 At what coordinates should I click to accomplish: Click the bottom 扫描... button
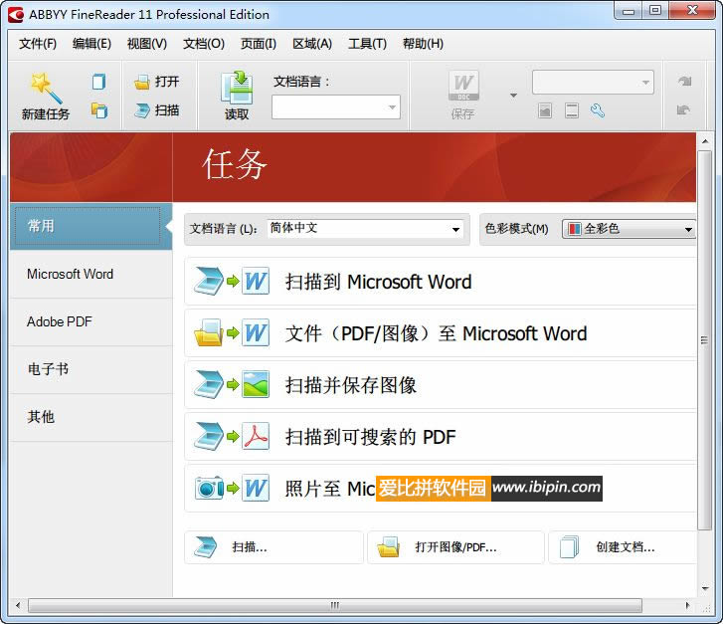pyautogui.click(x=273, y=547)
